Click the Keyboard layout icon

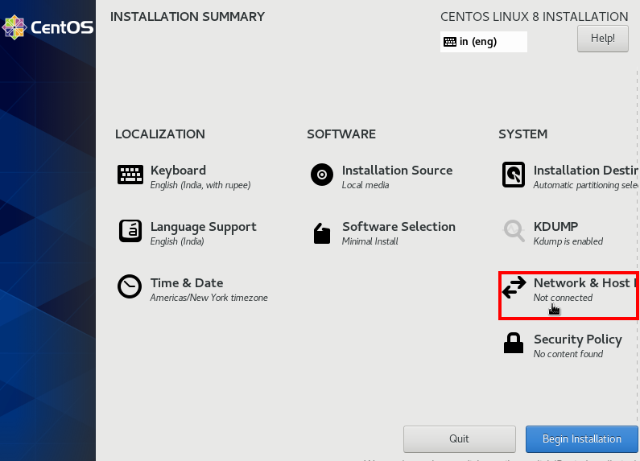(130, 175)
